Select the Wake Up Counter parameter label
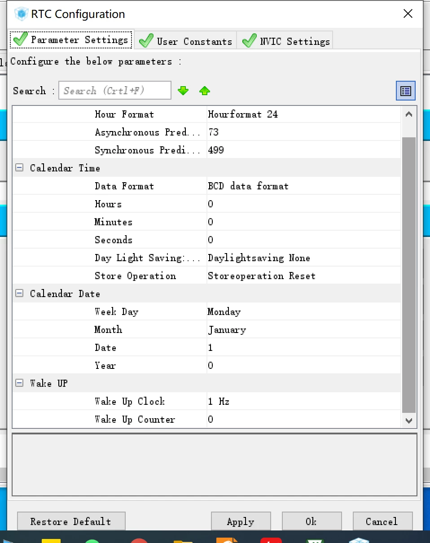This screenshot has width=430, height=543. [x=135, y=419]
